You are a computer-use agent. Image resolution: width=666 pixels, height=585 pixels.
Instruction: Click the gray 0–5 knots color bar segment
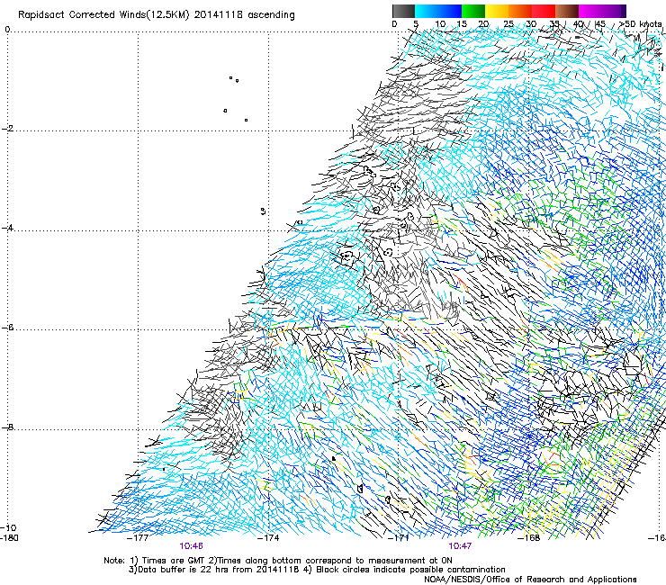point(403,11)
